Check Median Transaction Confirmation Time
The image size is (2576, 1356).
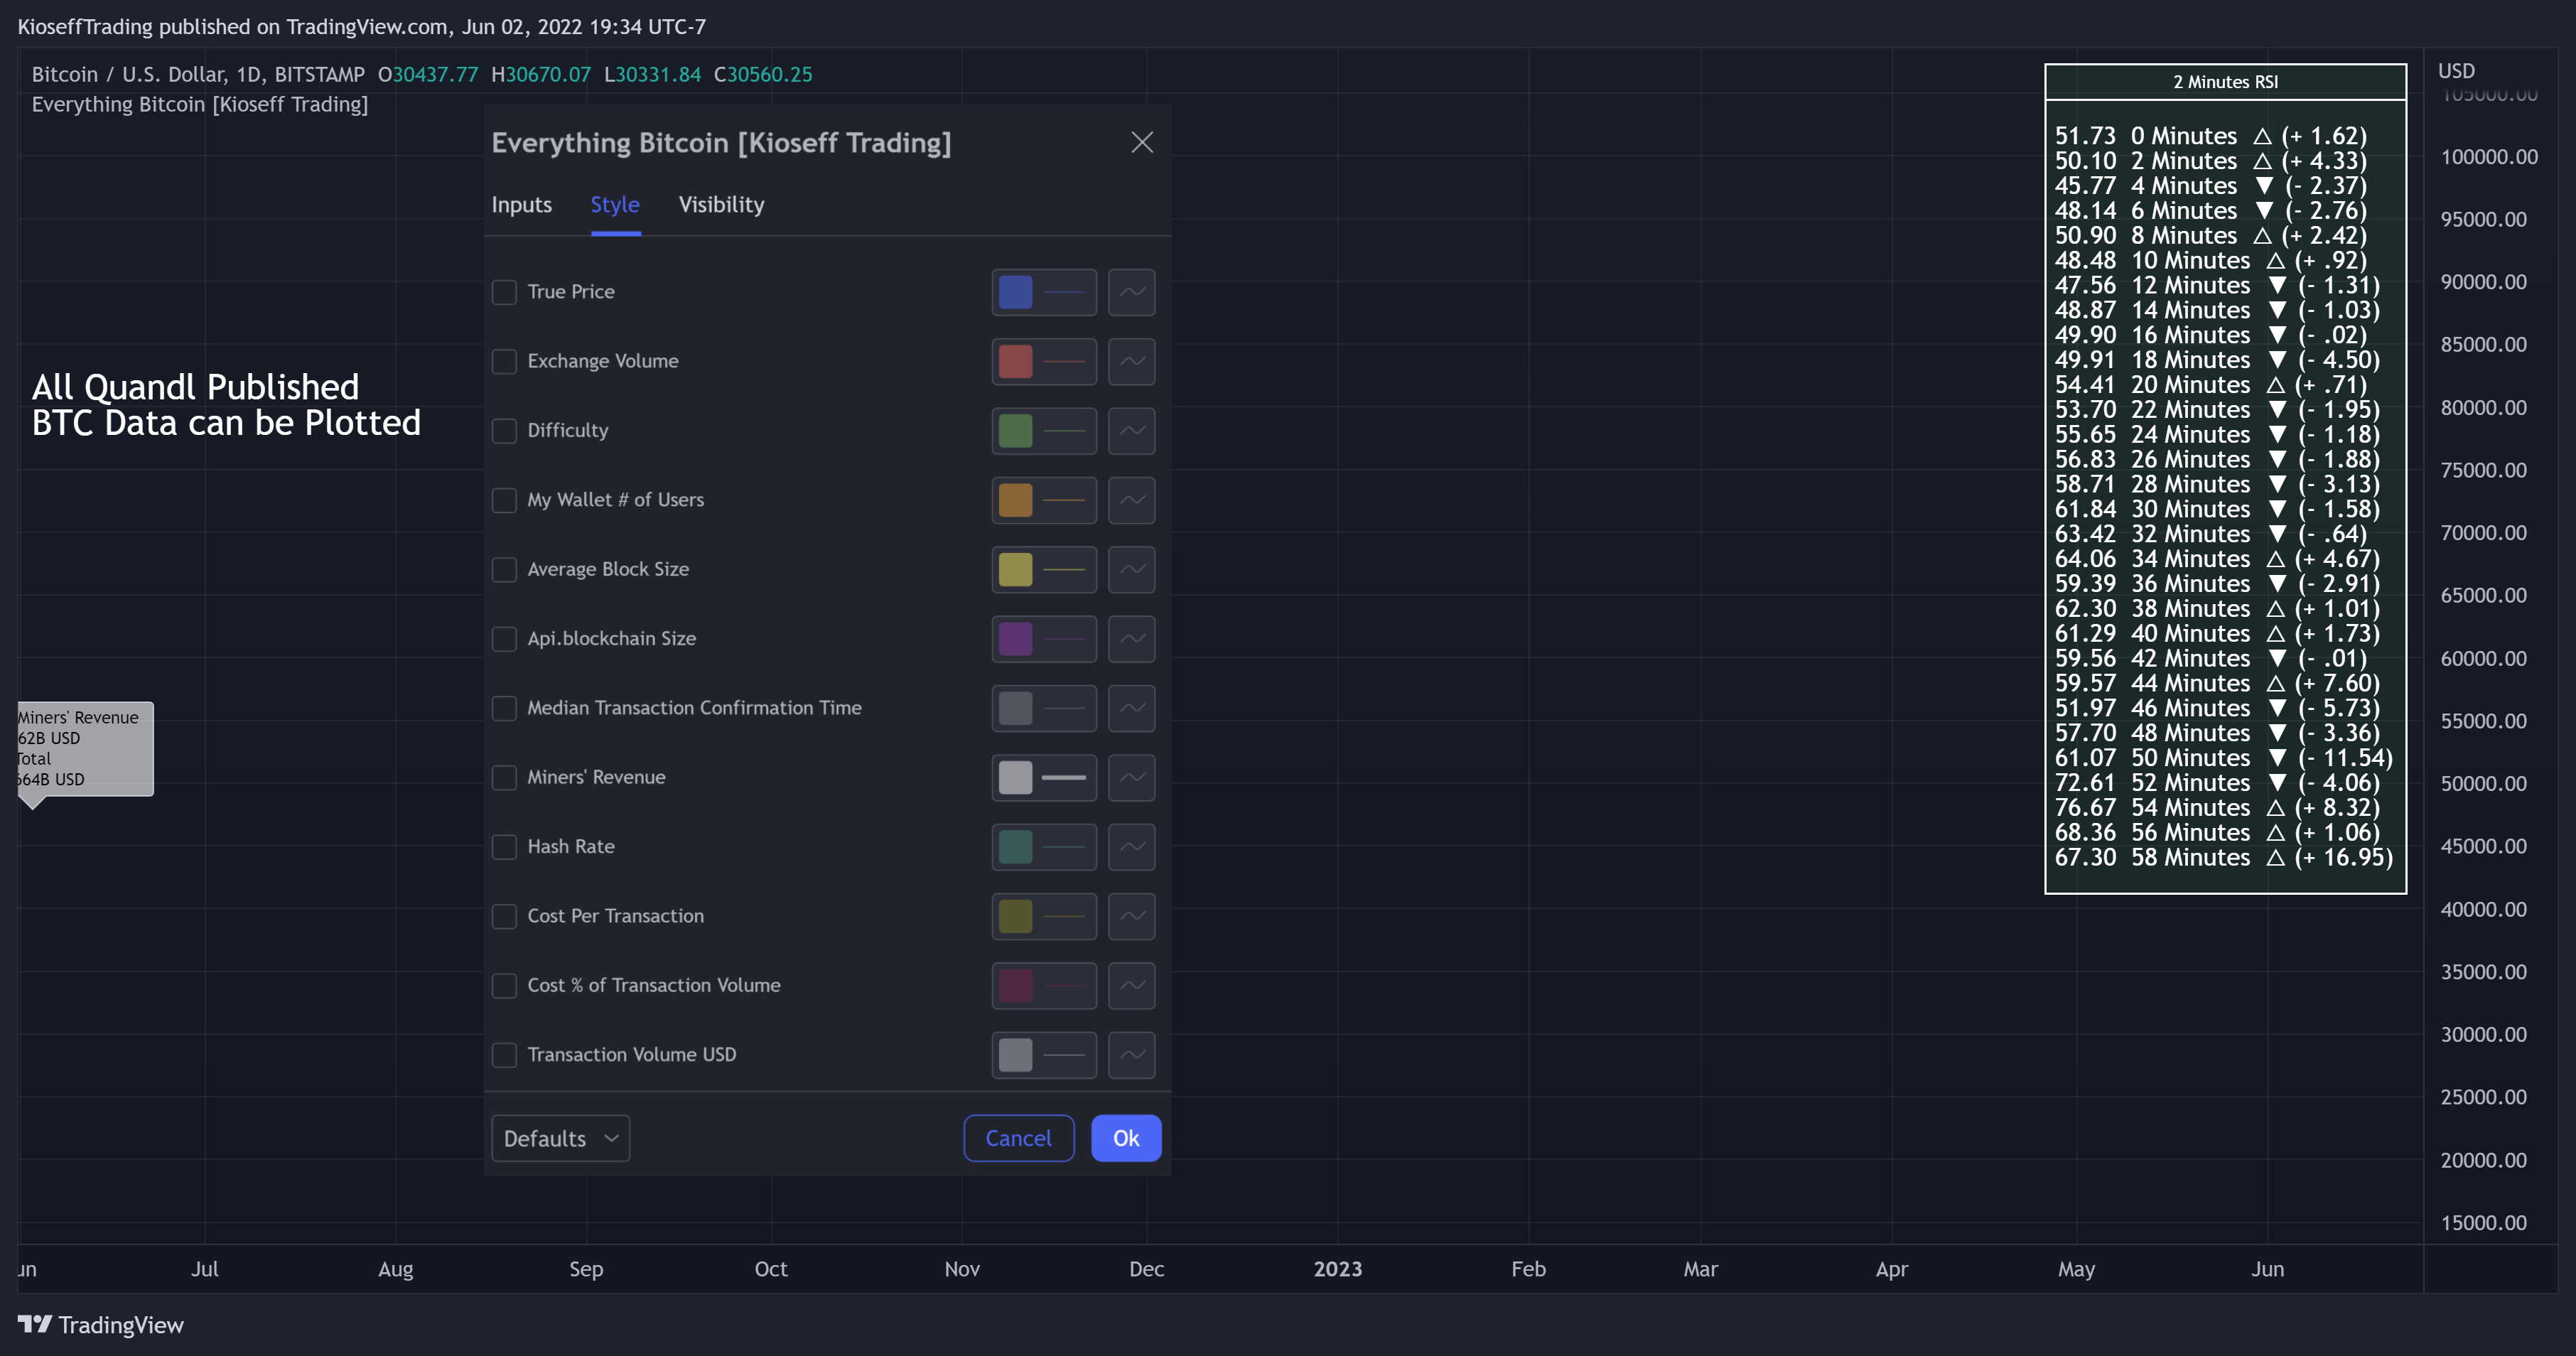pyautogui.click(x=504, y=708)
